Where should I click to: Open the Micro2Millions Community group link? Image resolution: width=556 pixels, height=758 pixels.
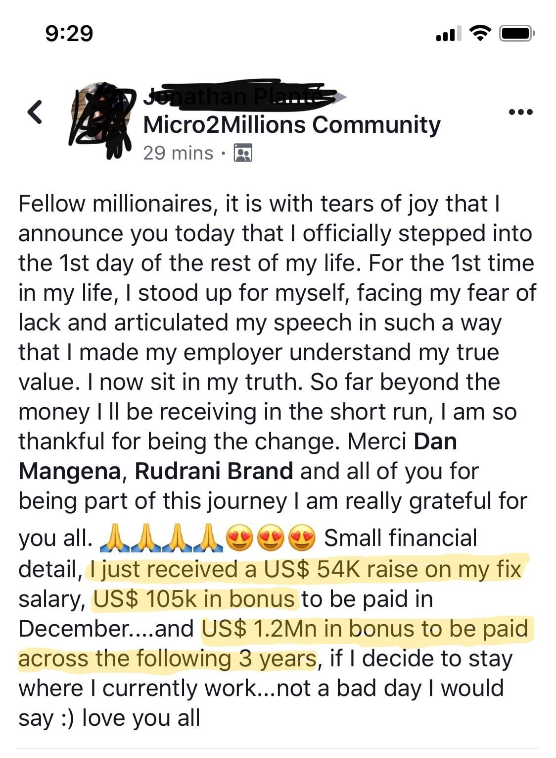click(291, 124)
